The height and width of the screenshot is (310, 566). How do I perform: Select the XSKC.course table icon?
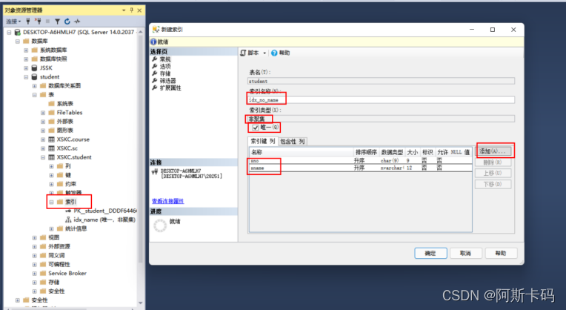(x=52, y=139)
